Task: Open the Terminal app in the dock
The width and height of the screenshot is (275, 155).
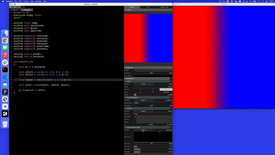Action: (x=5, y=70)
